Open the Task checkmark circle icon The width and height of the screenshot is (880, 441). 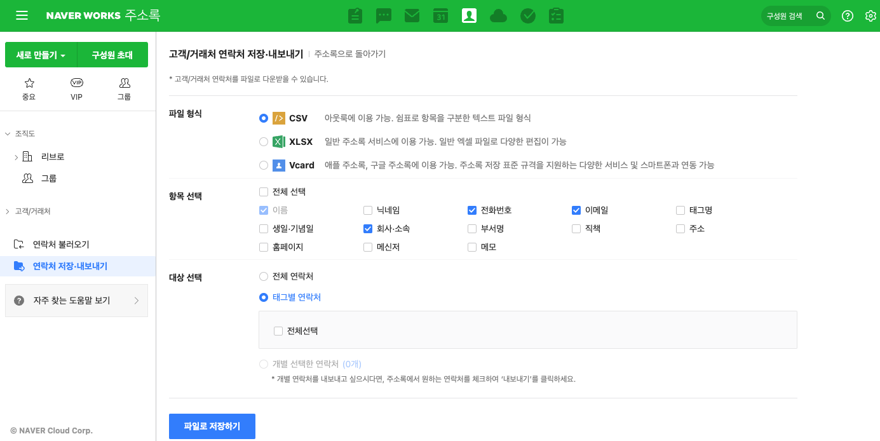(x=527, y=16)
